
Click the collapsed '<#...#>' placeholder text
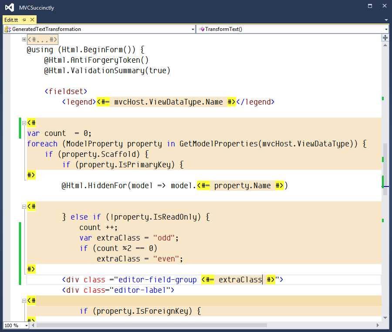point(43,39)
